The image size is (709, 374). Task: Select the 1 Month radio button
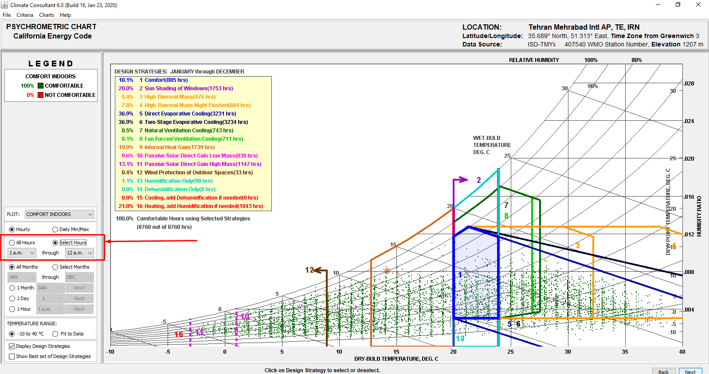click(x=12, y=288)
